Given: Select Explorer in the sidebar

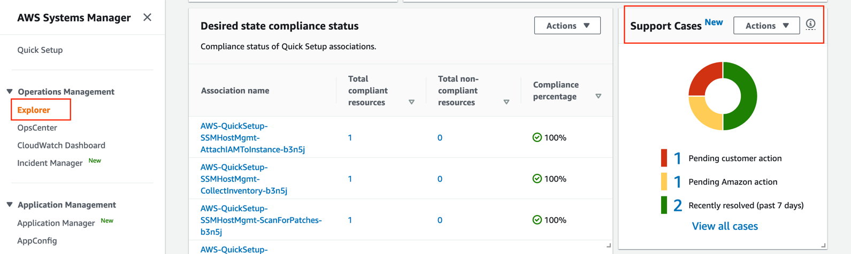Looking at the screenshot, I should pyautogui.click(x=34, y=110).
